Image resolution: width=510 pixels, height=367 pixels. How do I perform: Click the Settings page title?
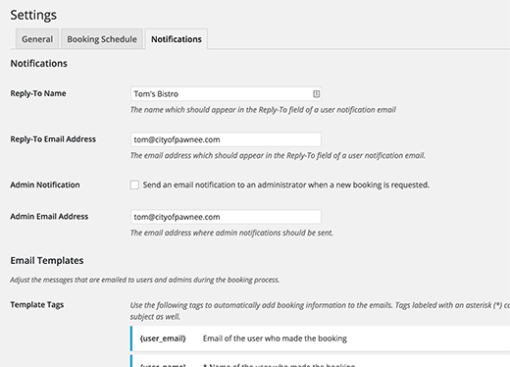[33, 15]
